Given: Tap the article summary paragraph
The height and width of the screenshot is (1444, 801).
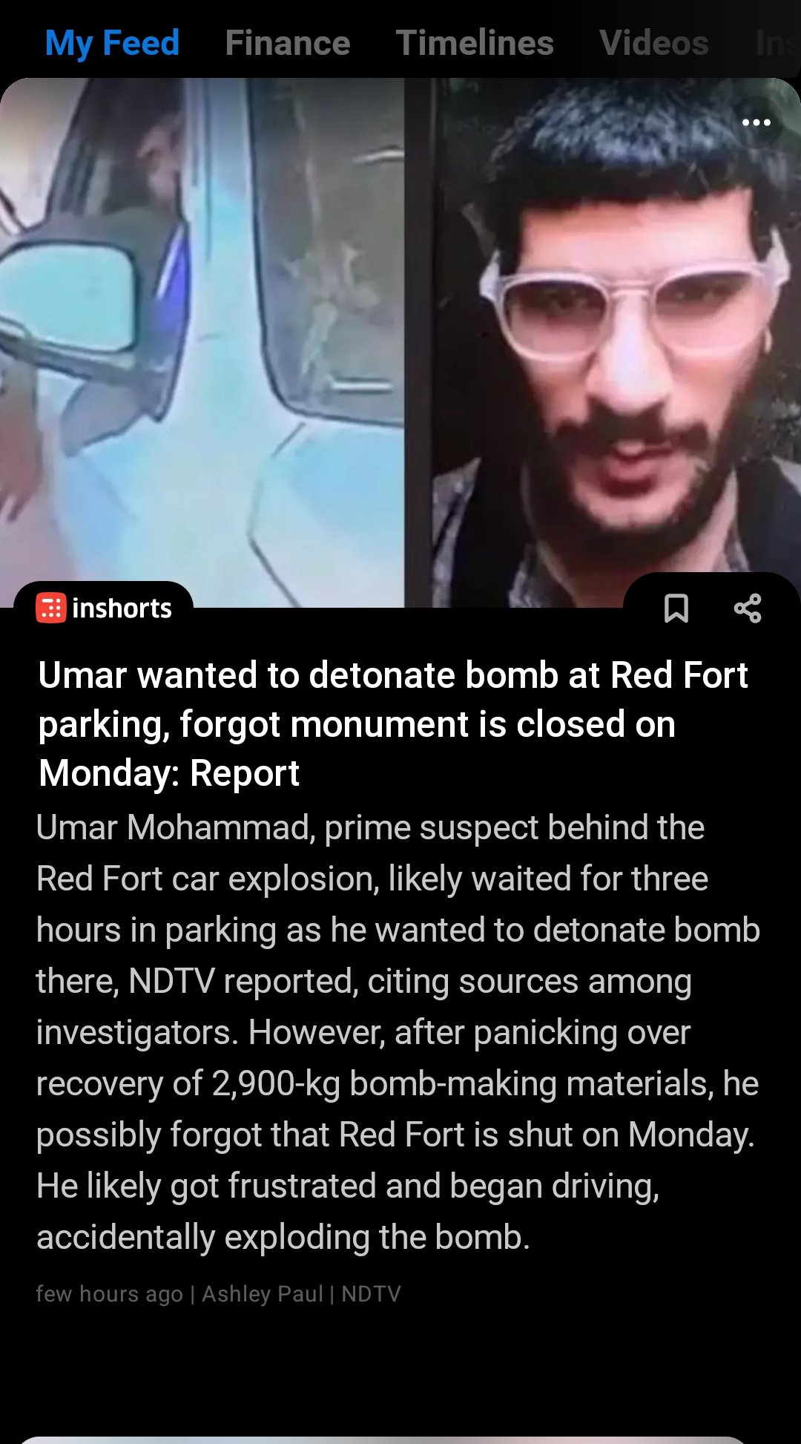Looking at the screenshot, I should point(398,1032).
